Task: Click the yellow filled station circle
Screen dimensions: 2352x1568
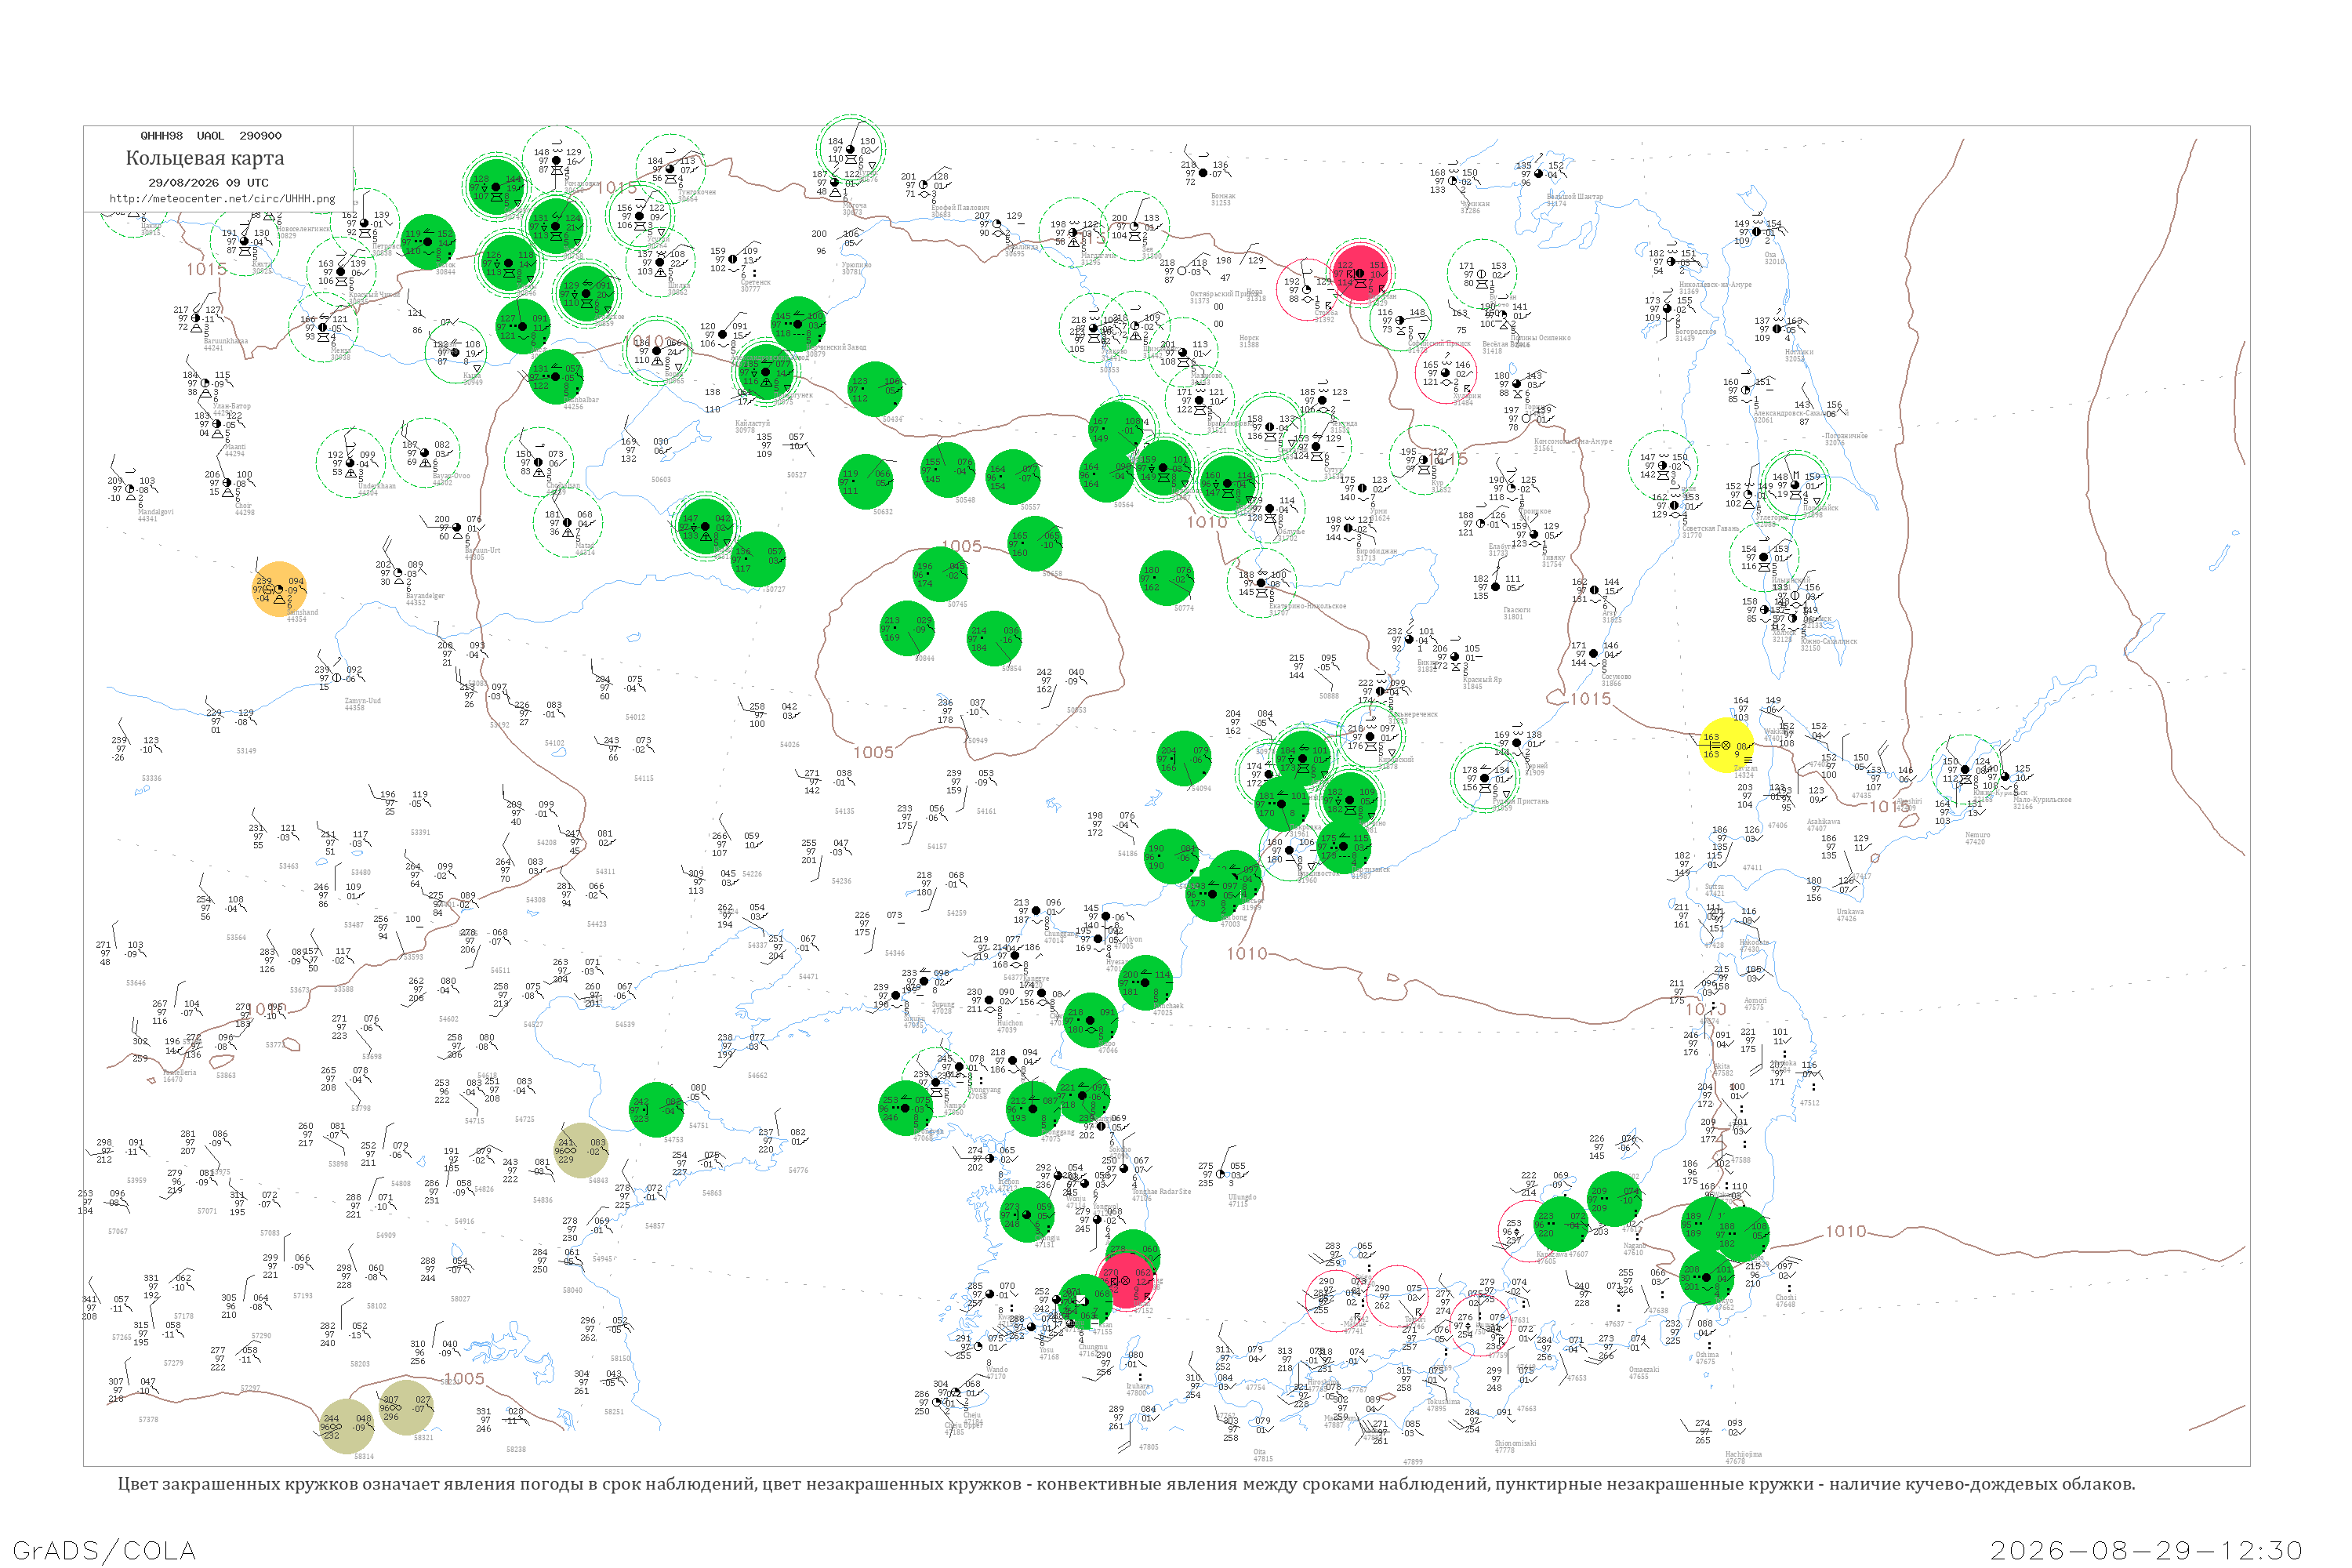Action: (x=1727, y=746)
